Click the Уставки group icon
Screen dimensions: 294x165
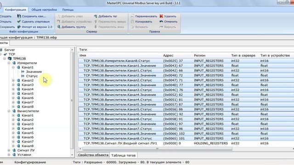pyautogui.click(x=14, y=155)
